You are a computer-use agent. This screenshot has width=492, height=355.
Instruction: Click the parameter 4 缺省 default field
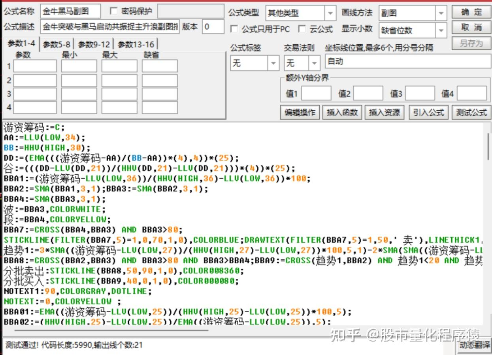click(160, 108)
